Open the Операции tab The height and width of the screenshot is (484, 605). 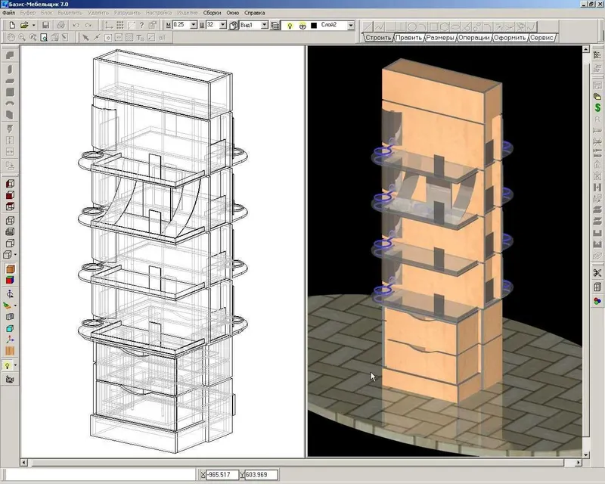pyautogui.click(x=474, y=38)
